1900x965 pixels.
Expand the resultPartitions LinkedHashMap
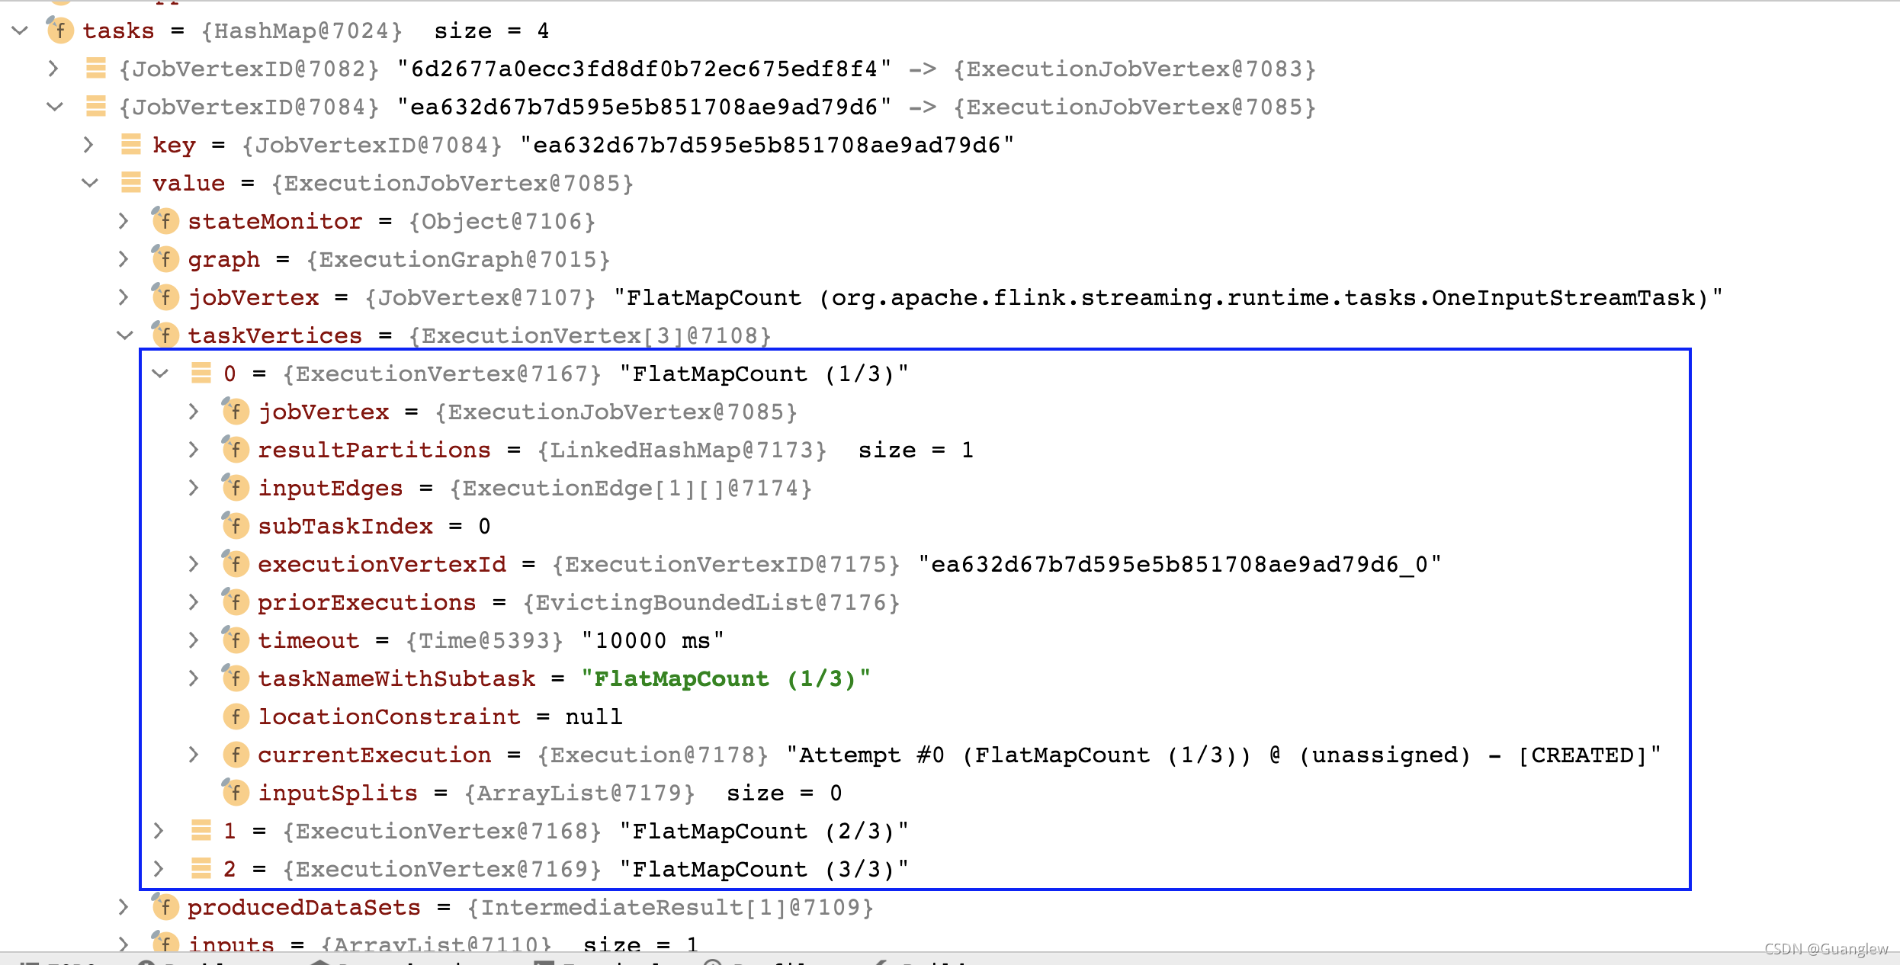pyautogui.click(x=194, y=450)
